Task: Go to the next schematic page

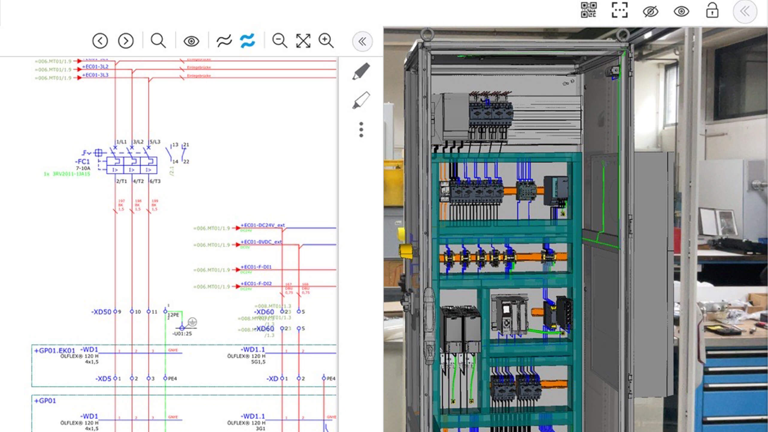Action: click(x=125, y=41)
